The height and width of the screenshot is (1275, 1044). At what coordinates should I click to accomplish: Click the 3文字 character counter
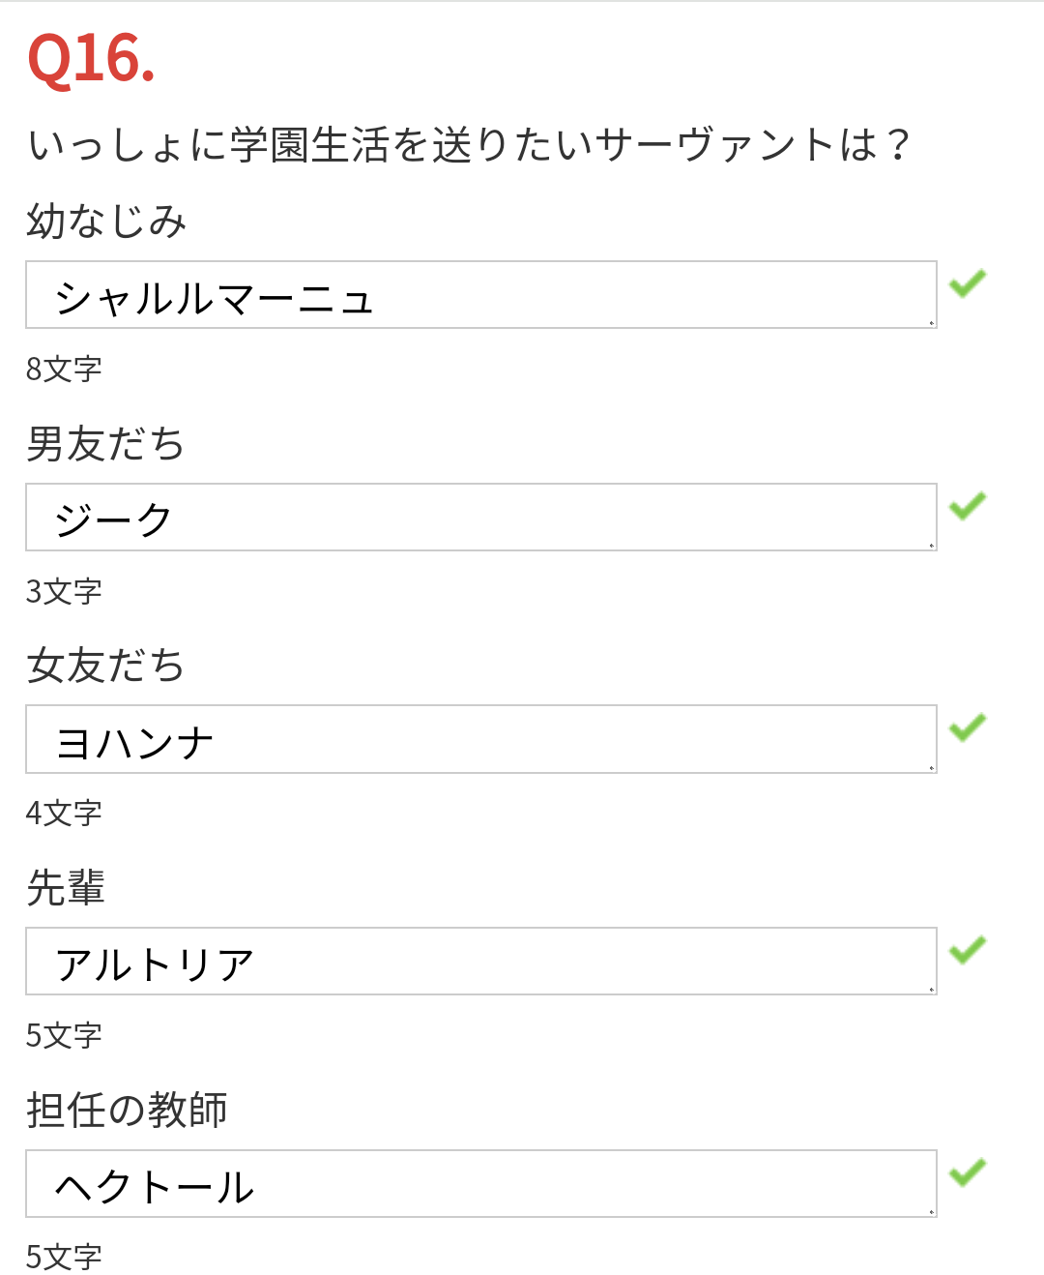point(64,591)
